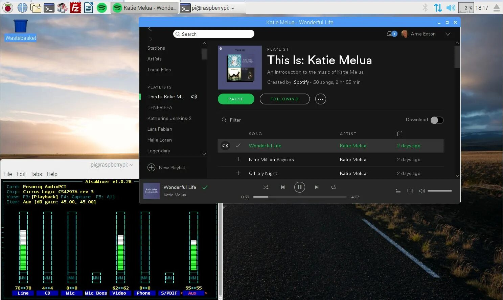
Task: Select the TENERIFFA playlist
Action: 160,107
